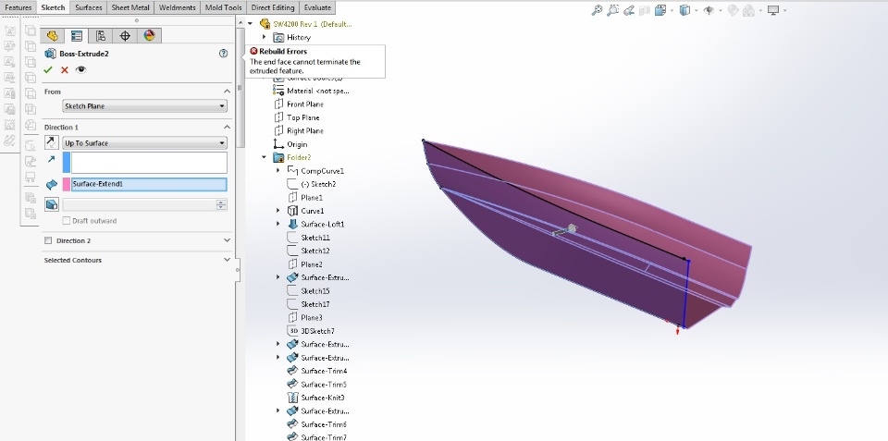The image size is (888, 441).
Task: Select Top Plane in the tree
Action: tap(303, 117)
